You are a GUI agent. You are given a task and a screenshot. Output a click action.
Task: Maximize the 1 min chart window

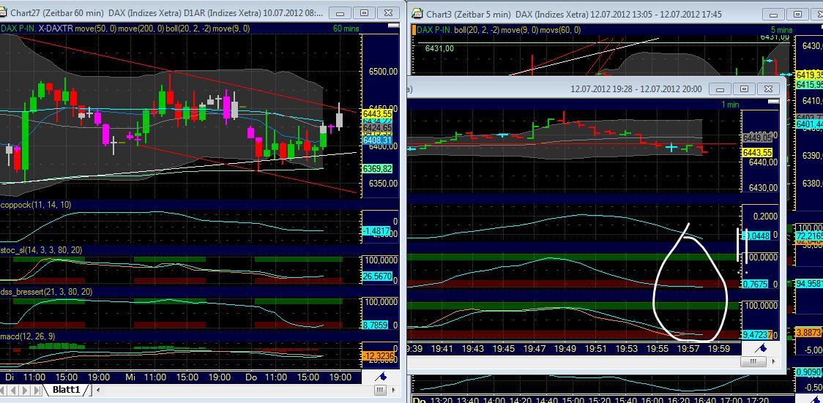744,88
